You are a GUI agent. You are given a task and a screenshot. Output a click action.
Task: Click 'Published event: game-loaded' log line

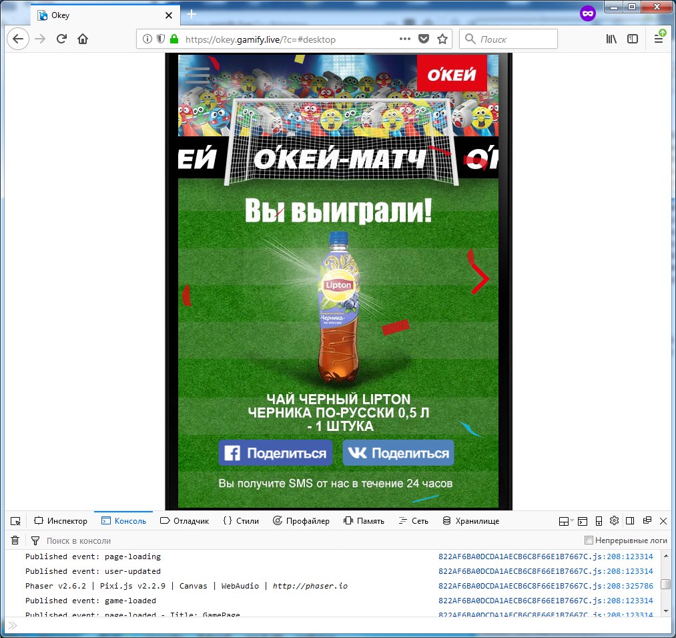pyautogui.click(x=91, y=601)
